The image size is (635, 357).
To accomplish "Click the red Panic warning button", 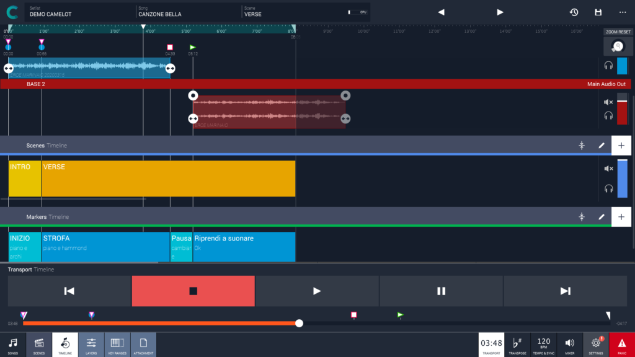I will pyautogui.click(x=621, y=345).
